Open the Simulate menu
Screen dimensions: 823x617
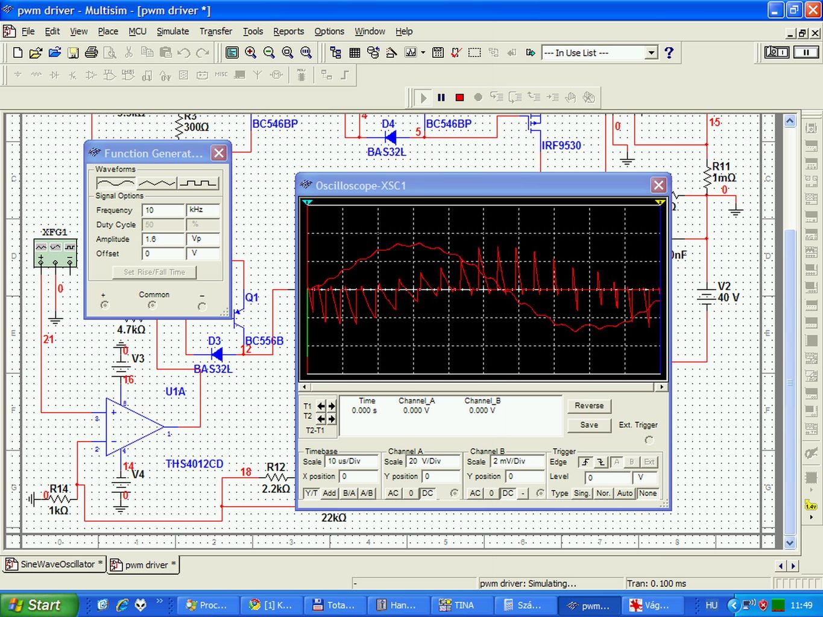pos(172,31)
